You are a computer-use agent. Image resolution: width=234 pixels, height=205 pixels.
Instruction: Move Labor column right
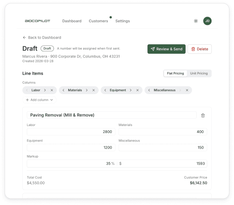[x=45, y=90]
